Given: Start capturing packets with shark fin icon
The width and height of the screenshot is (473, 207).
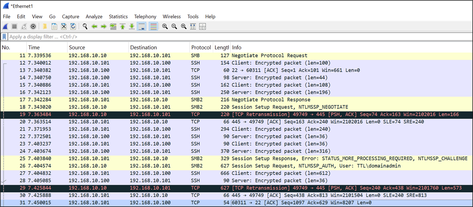Looking at the screenshot, I should [x=5, y=27].
